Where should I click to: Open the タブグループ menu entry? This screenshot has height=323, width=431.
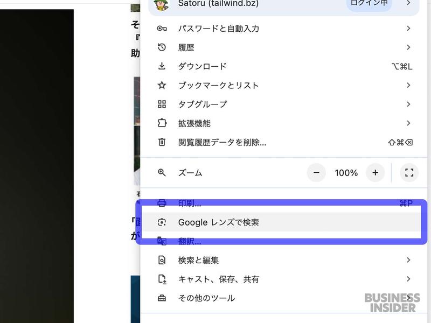(x=283, y=104)
